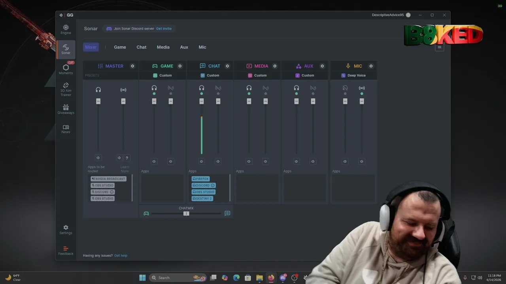Mute GAME headphone channel

click(154, 161)
